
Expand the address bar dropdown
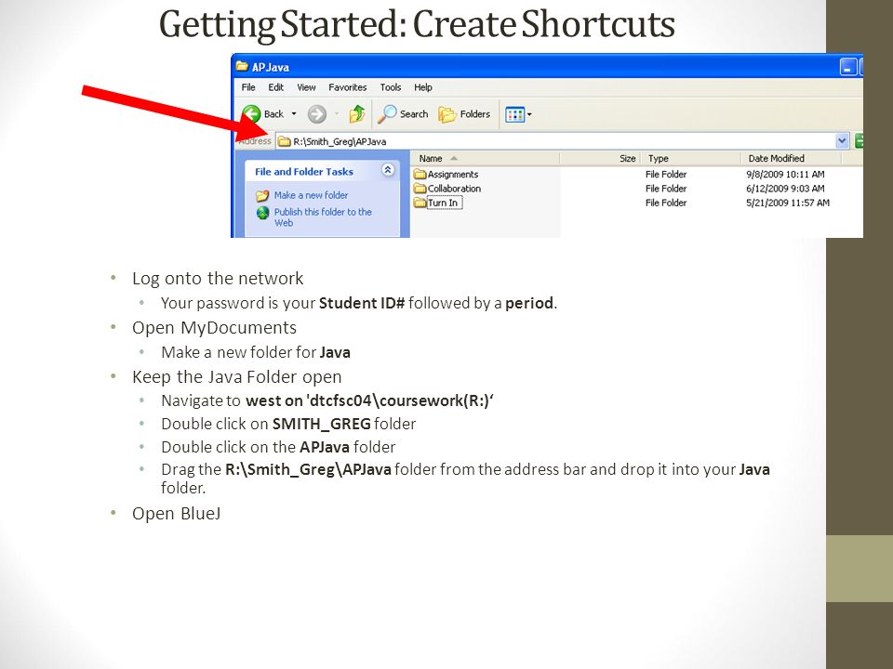842,141
